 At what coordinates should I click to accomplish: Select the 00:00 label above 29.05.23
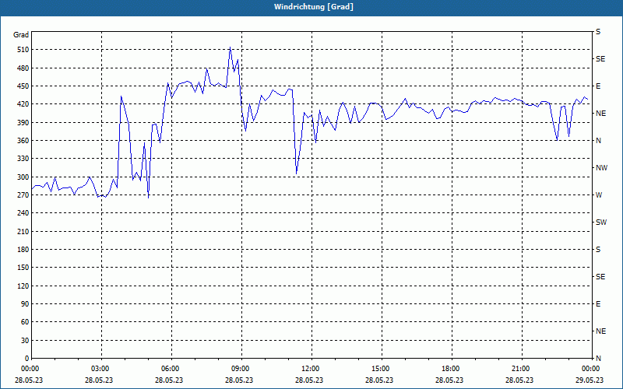point(591,369)
